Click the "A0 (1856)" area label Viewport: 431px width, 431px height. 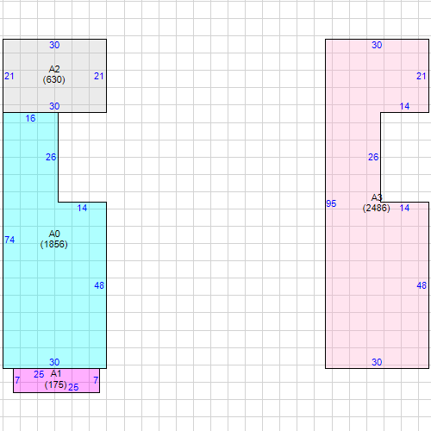[x=54, y=239]
